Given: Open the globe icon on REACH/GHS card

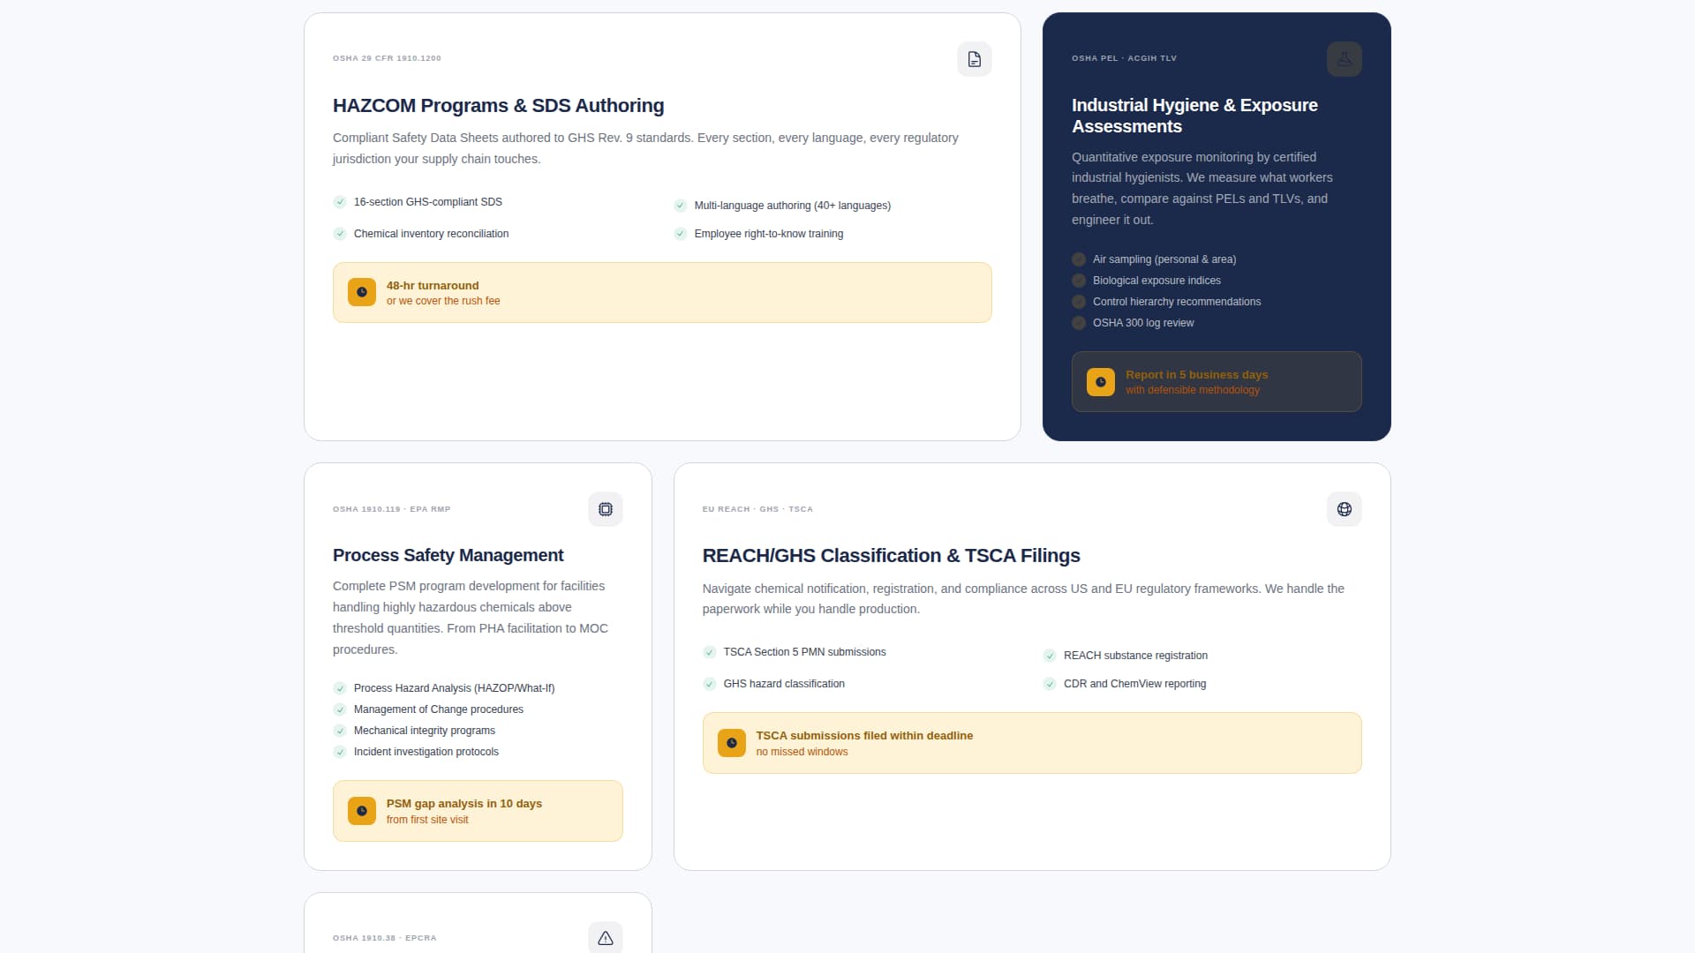Looking at the screenshot, I should 1343,509.
